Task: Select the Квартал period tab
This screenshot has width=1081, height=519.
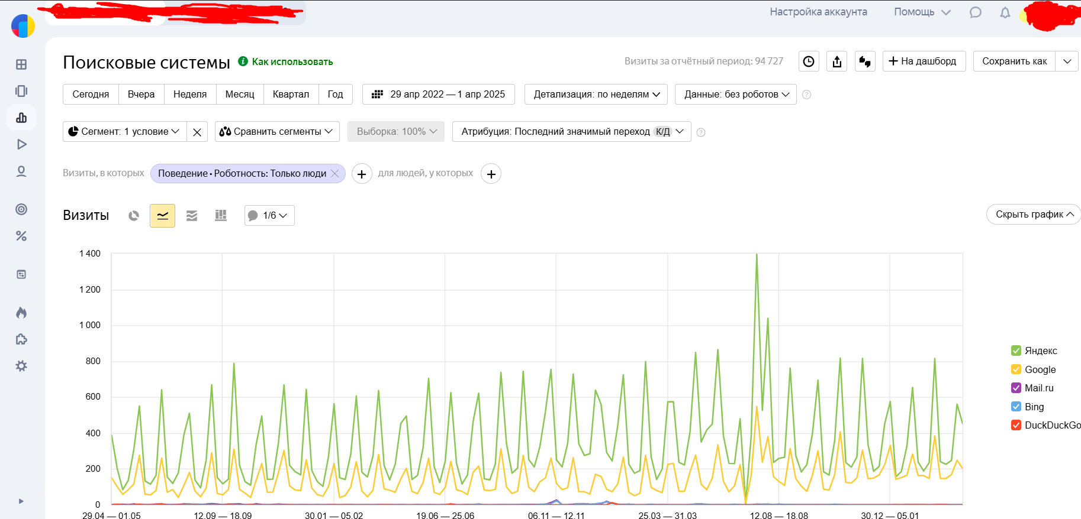Action: [291, 95]
